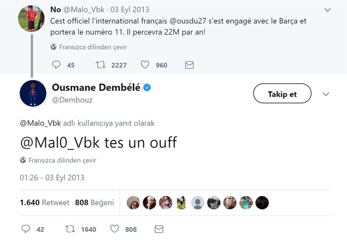347x247 pixels.
Task: Open the top tweet's chevron menu
Action: tap(327, 10)
